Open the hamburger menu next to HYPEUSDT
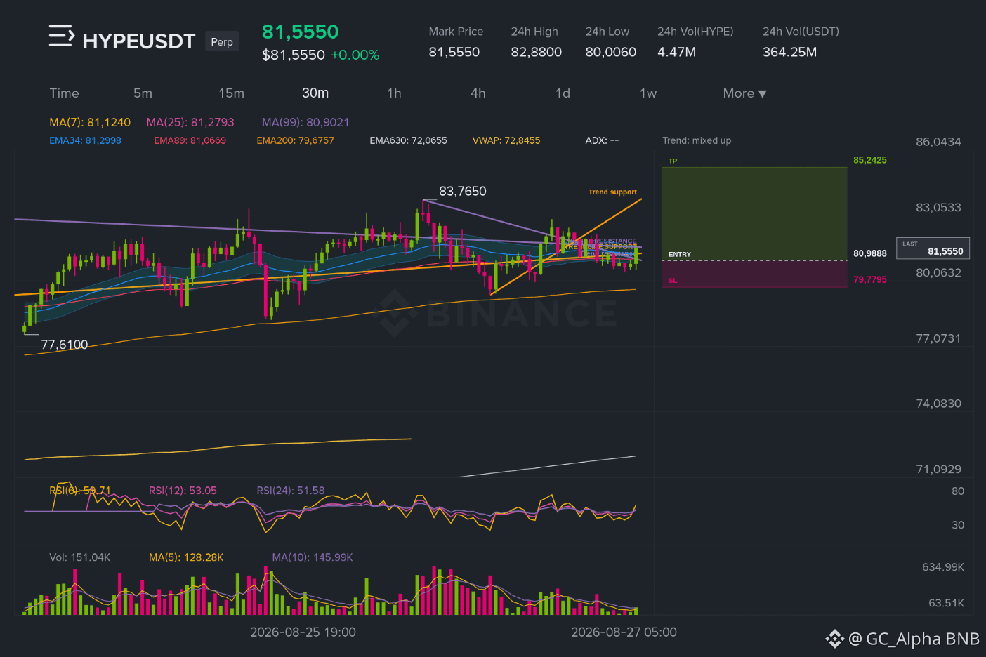 point(61,36)
